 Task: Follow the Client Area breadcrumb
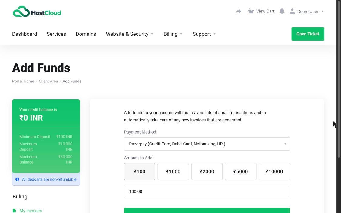pyautogui.click(x=48, y=81)
